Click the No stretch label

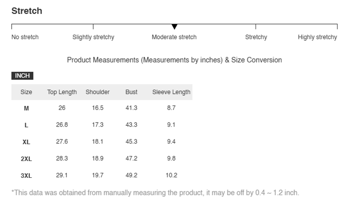pyautogui.click(x=25, y=37)
